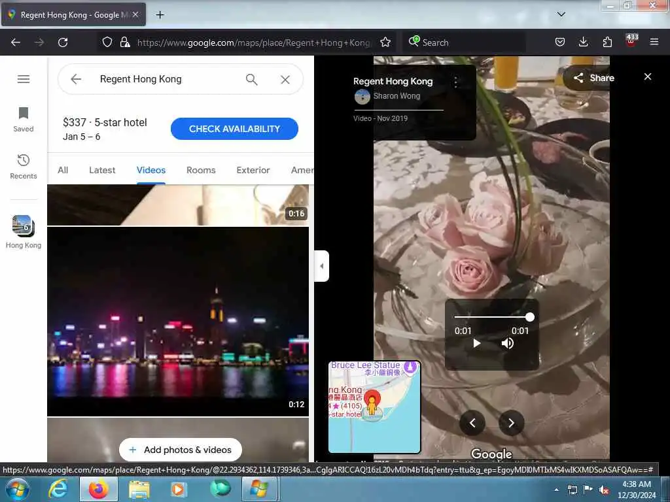Viewport: 670px width, 502px height.
Task: Click the address bar URL
Action: point(253,42)
